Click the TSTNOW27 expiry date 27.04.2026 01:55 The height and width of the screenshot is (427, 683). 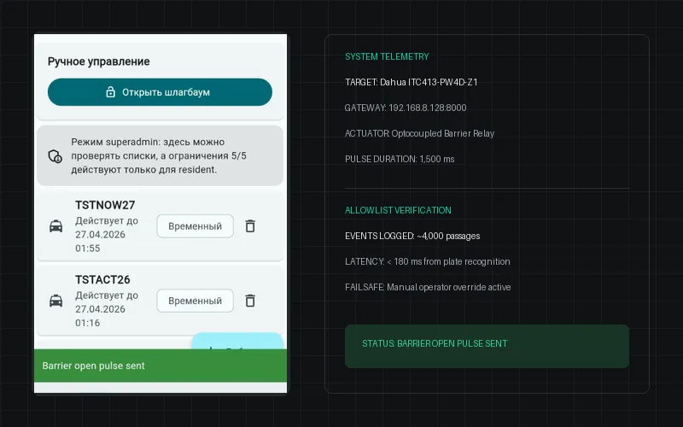click(x=106, y=234)
